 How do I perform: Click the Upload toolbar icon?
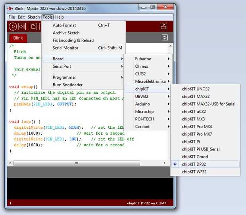22,27
